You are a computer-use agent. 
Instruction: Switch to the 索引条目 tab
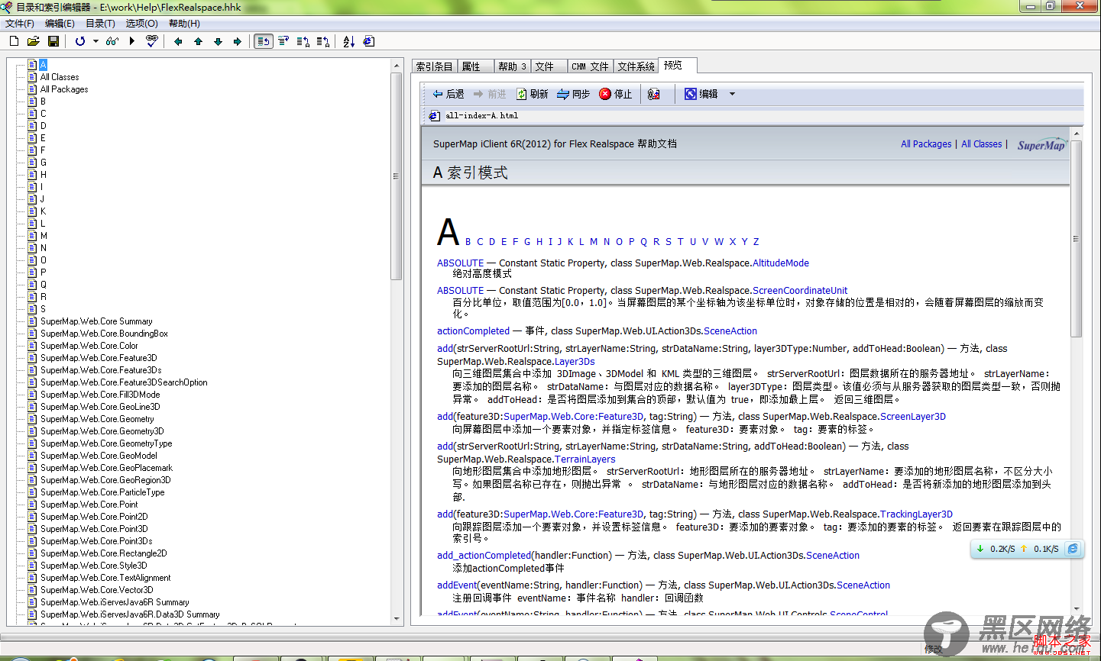[434, 67]
